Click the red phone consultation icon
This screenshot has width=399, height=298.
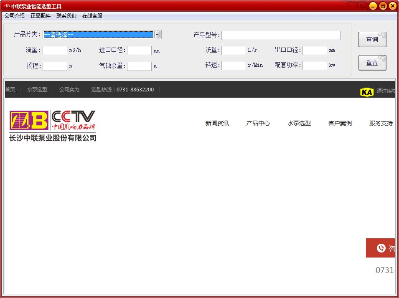(381, 248)
